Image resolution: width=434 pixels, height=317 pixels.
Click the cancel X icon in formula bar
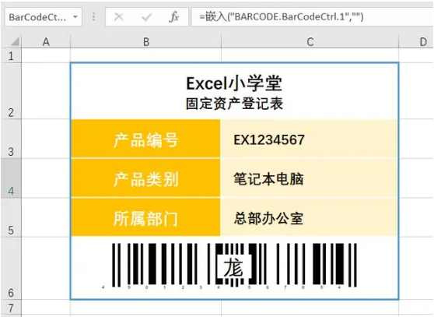coord(119,17)
